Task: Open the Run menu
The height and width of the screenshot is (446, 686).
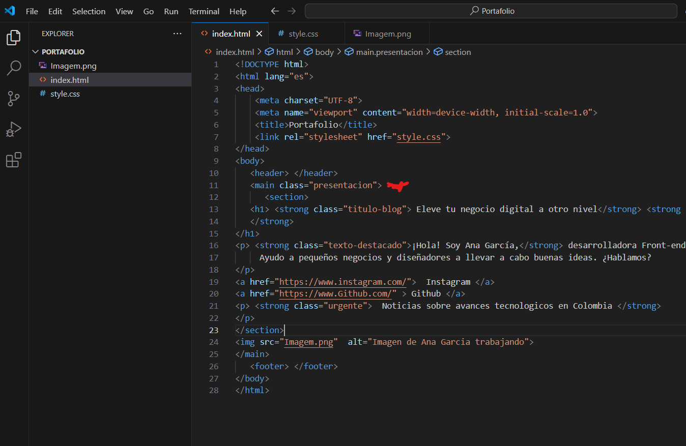Action: [x=171, y=11]
